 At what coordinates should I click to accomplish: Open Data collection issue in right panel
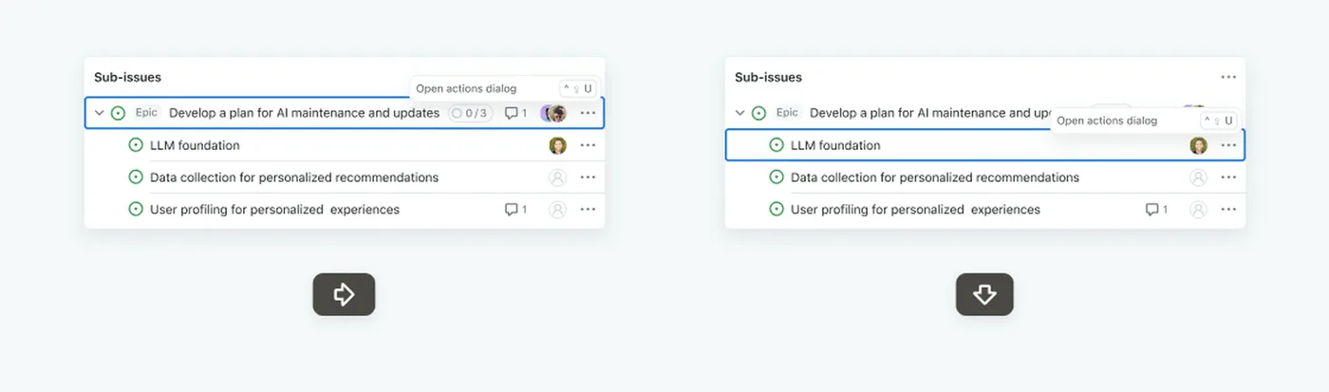pyautogui.click(x=935, y=177)
